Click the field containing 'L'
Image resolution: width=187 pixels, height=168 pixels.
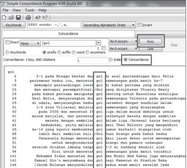click(93, 61)
